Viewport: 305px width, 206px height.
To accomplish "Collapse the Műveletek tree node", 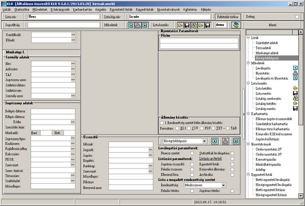I will pyautogui.click(x=248, y=63).
